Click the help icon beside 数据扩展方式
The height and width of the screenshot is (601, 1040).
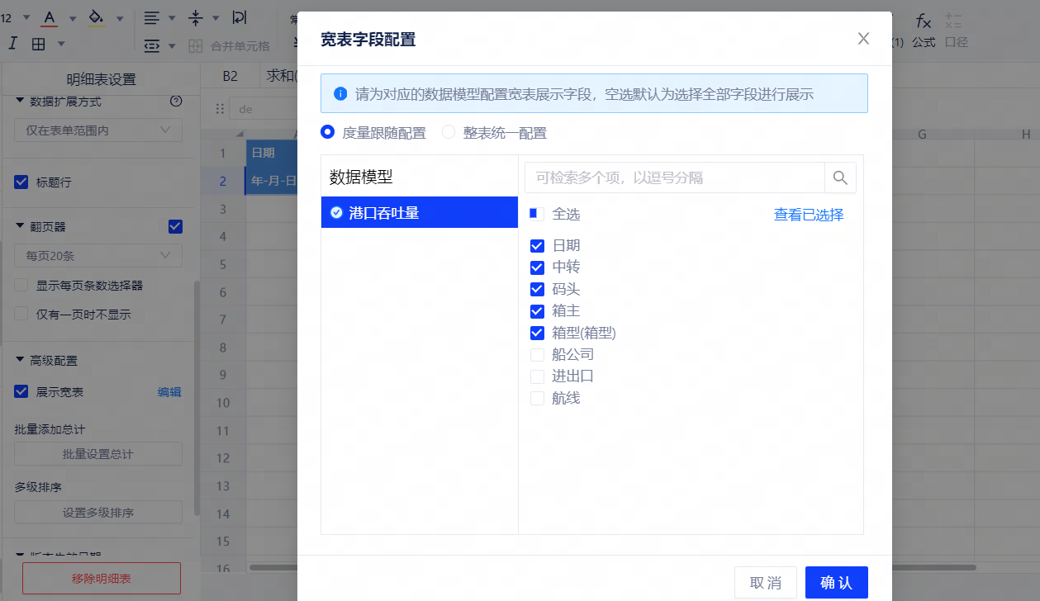point(175,102)
